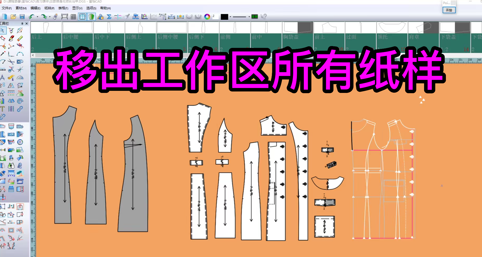This screenshot has width=482, height=257.
Task: Open the 选项(S) menu
Action: pos(91,8)
